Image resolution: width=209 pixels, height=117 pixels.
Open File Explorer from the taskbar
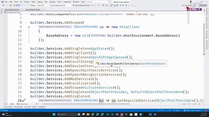(x=88, y=114)
